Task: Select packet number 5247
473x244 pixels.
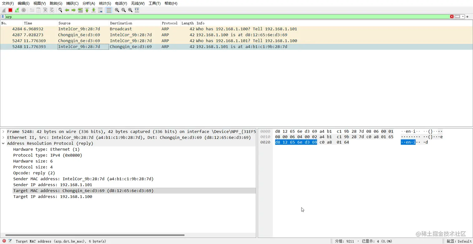Action: point(236,41)
